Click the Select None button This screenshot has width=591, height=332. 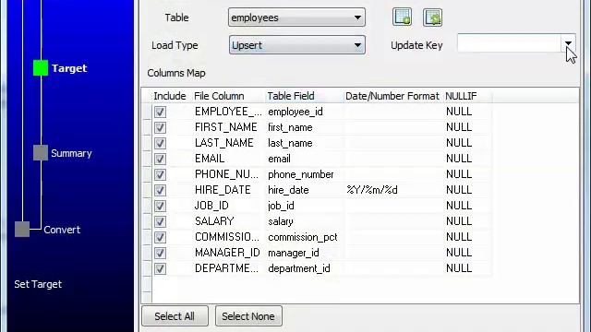[248, 316]
